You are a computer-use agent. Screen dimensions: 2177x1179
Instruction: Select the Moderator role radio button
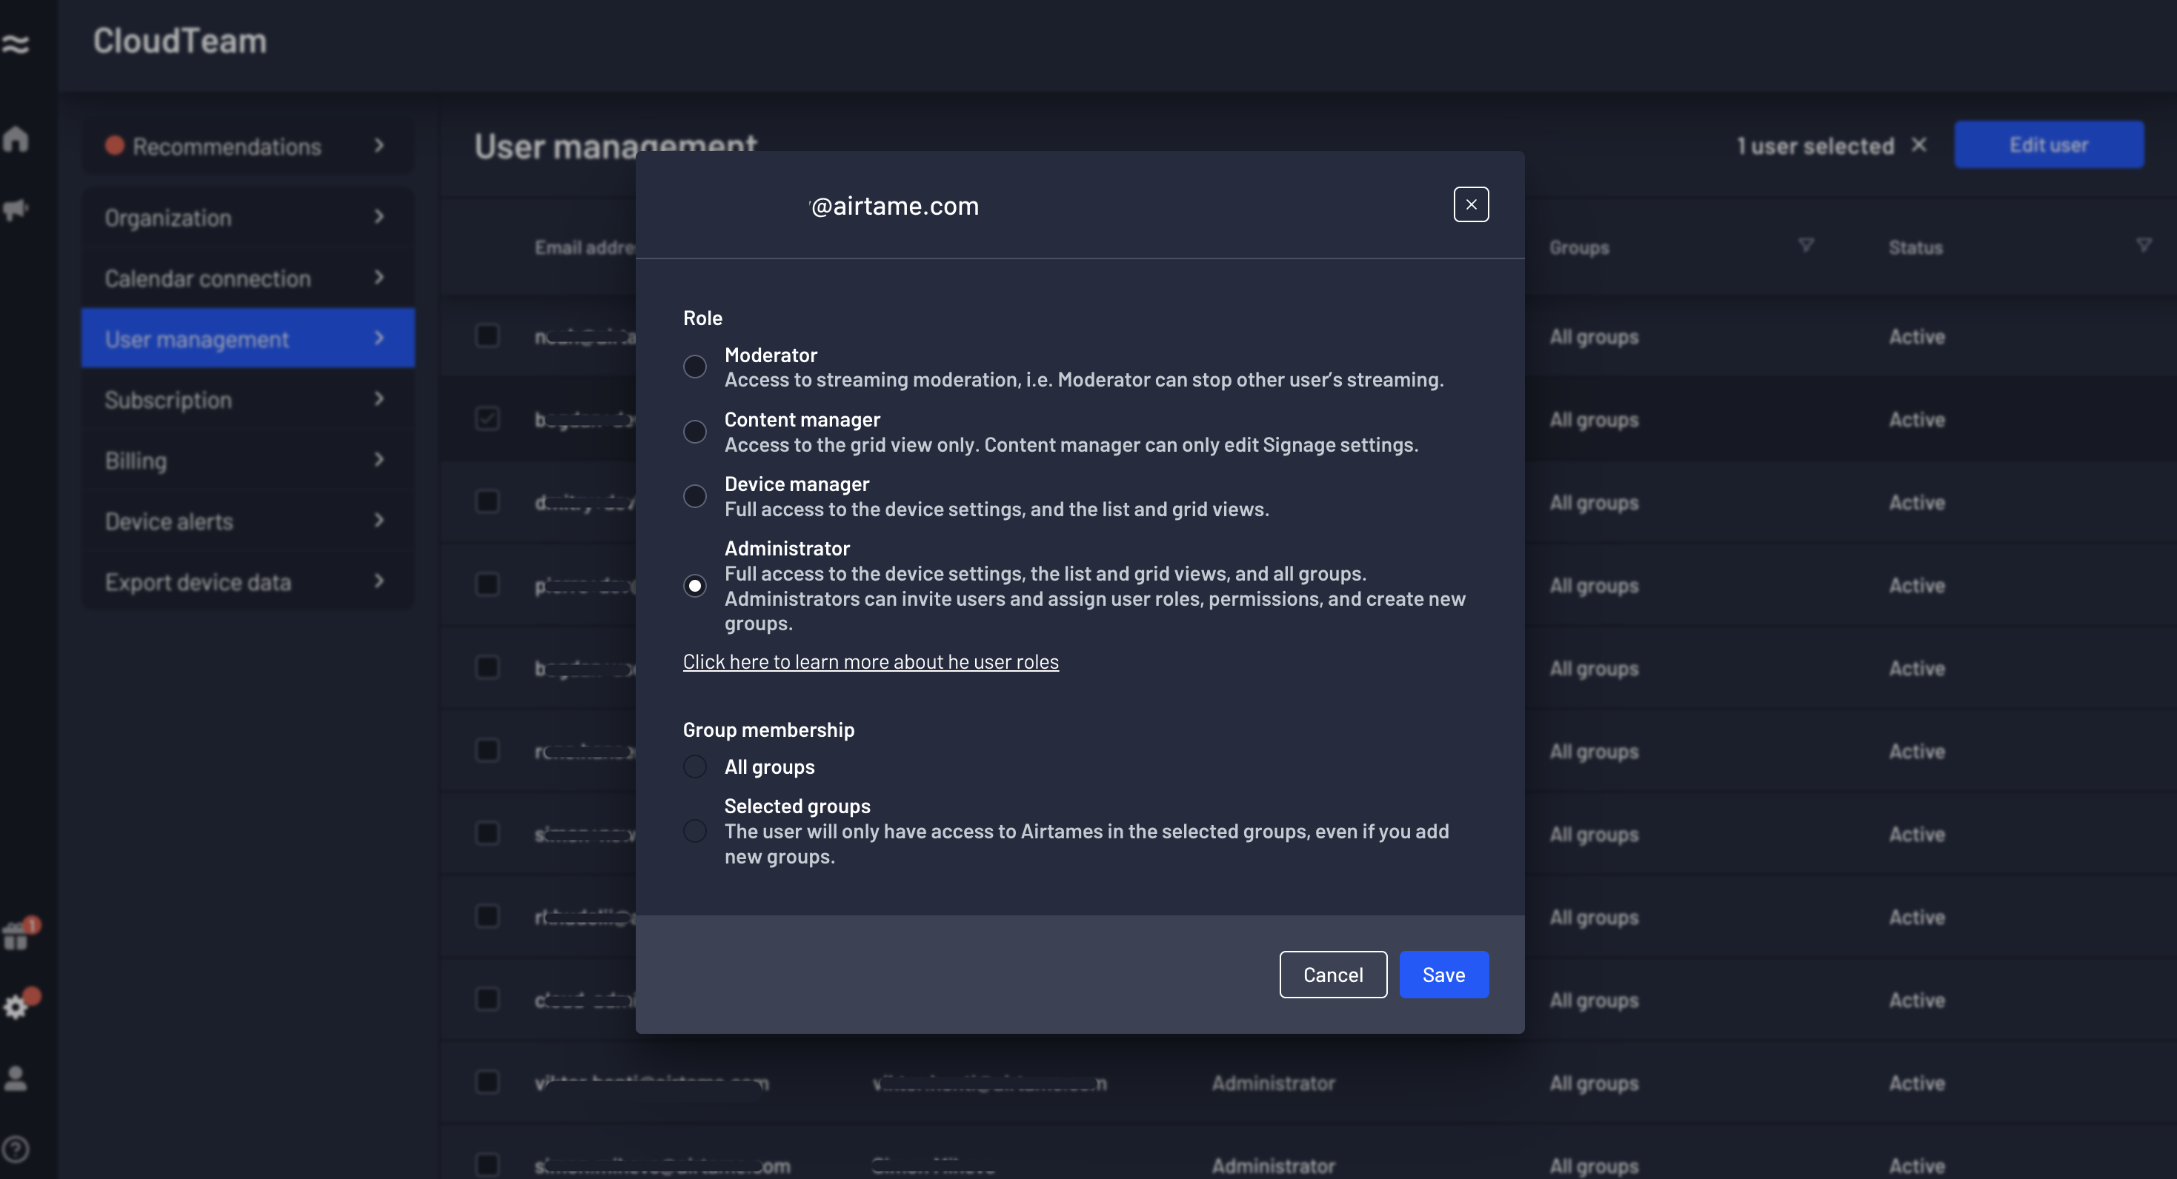pos(695,367)
